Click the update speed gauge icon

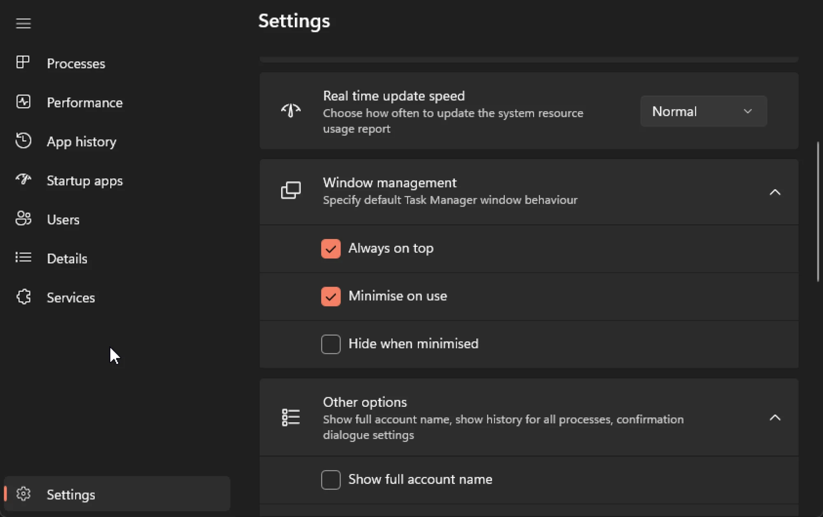291,111
